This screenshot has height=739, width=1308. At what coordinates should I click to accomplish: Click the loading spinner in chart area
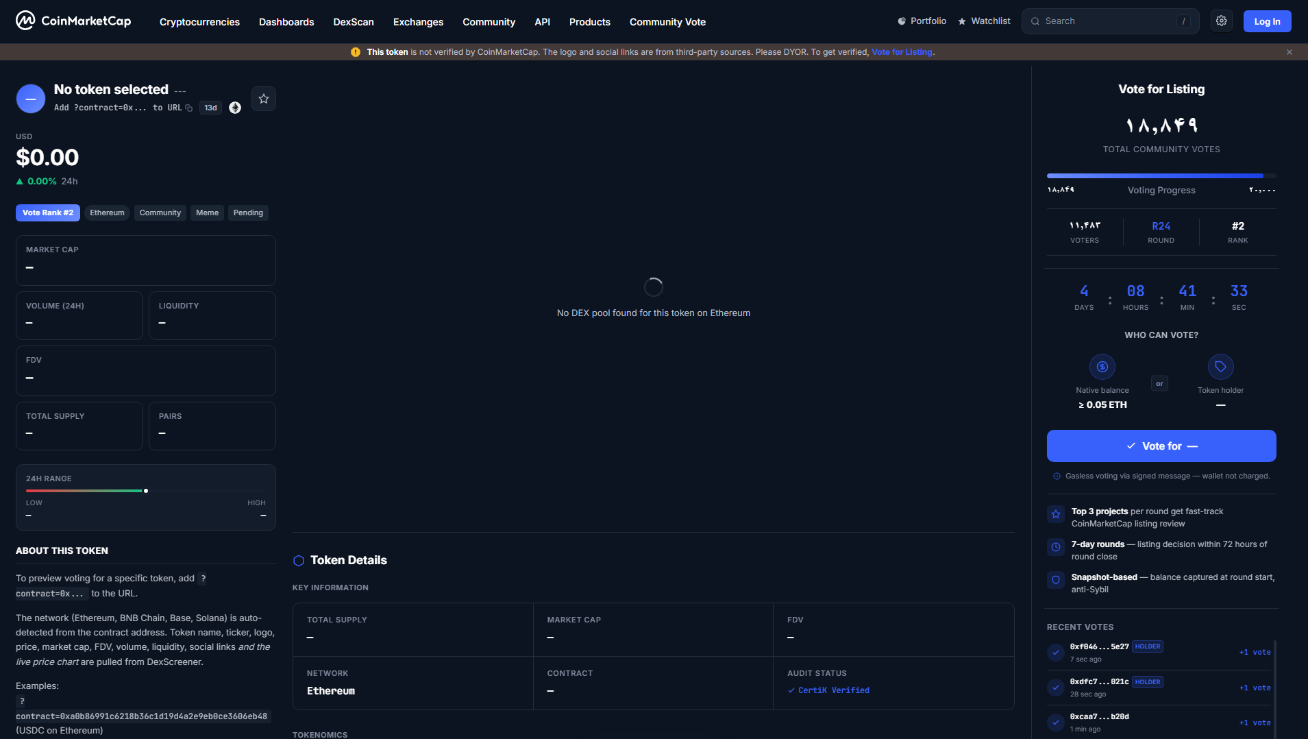point(654,287)
